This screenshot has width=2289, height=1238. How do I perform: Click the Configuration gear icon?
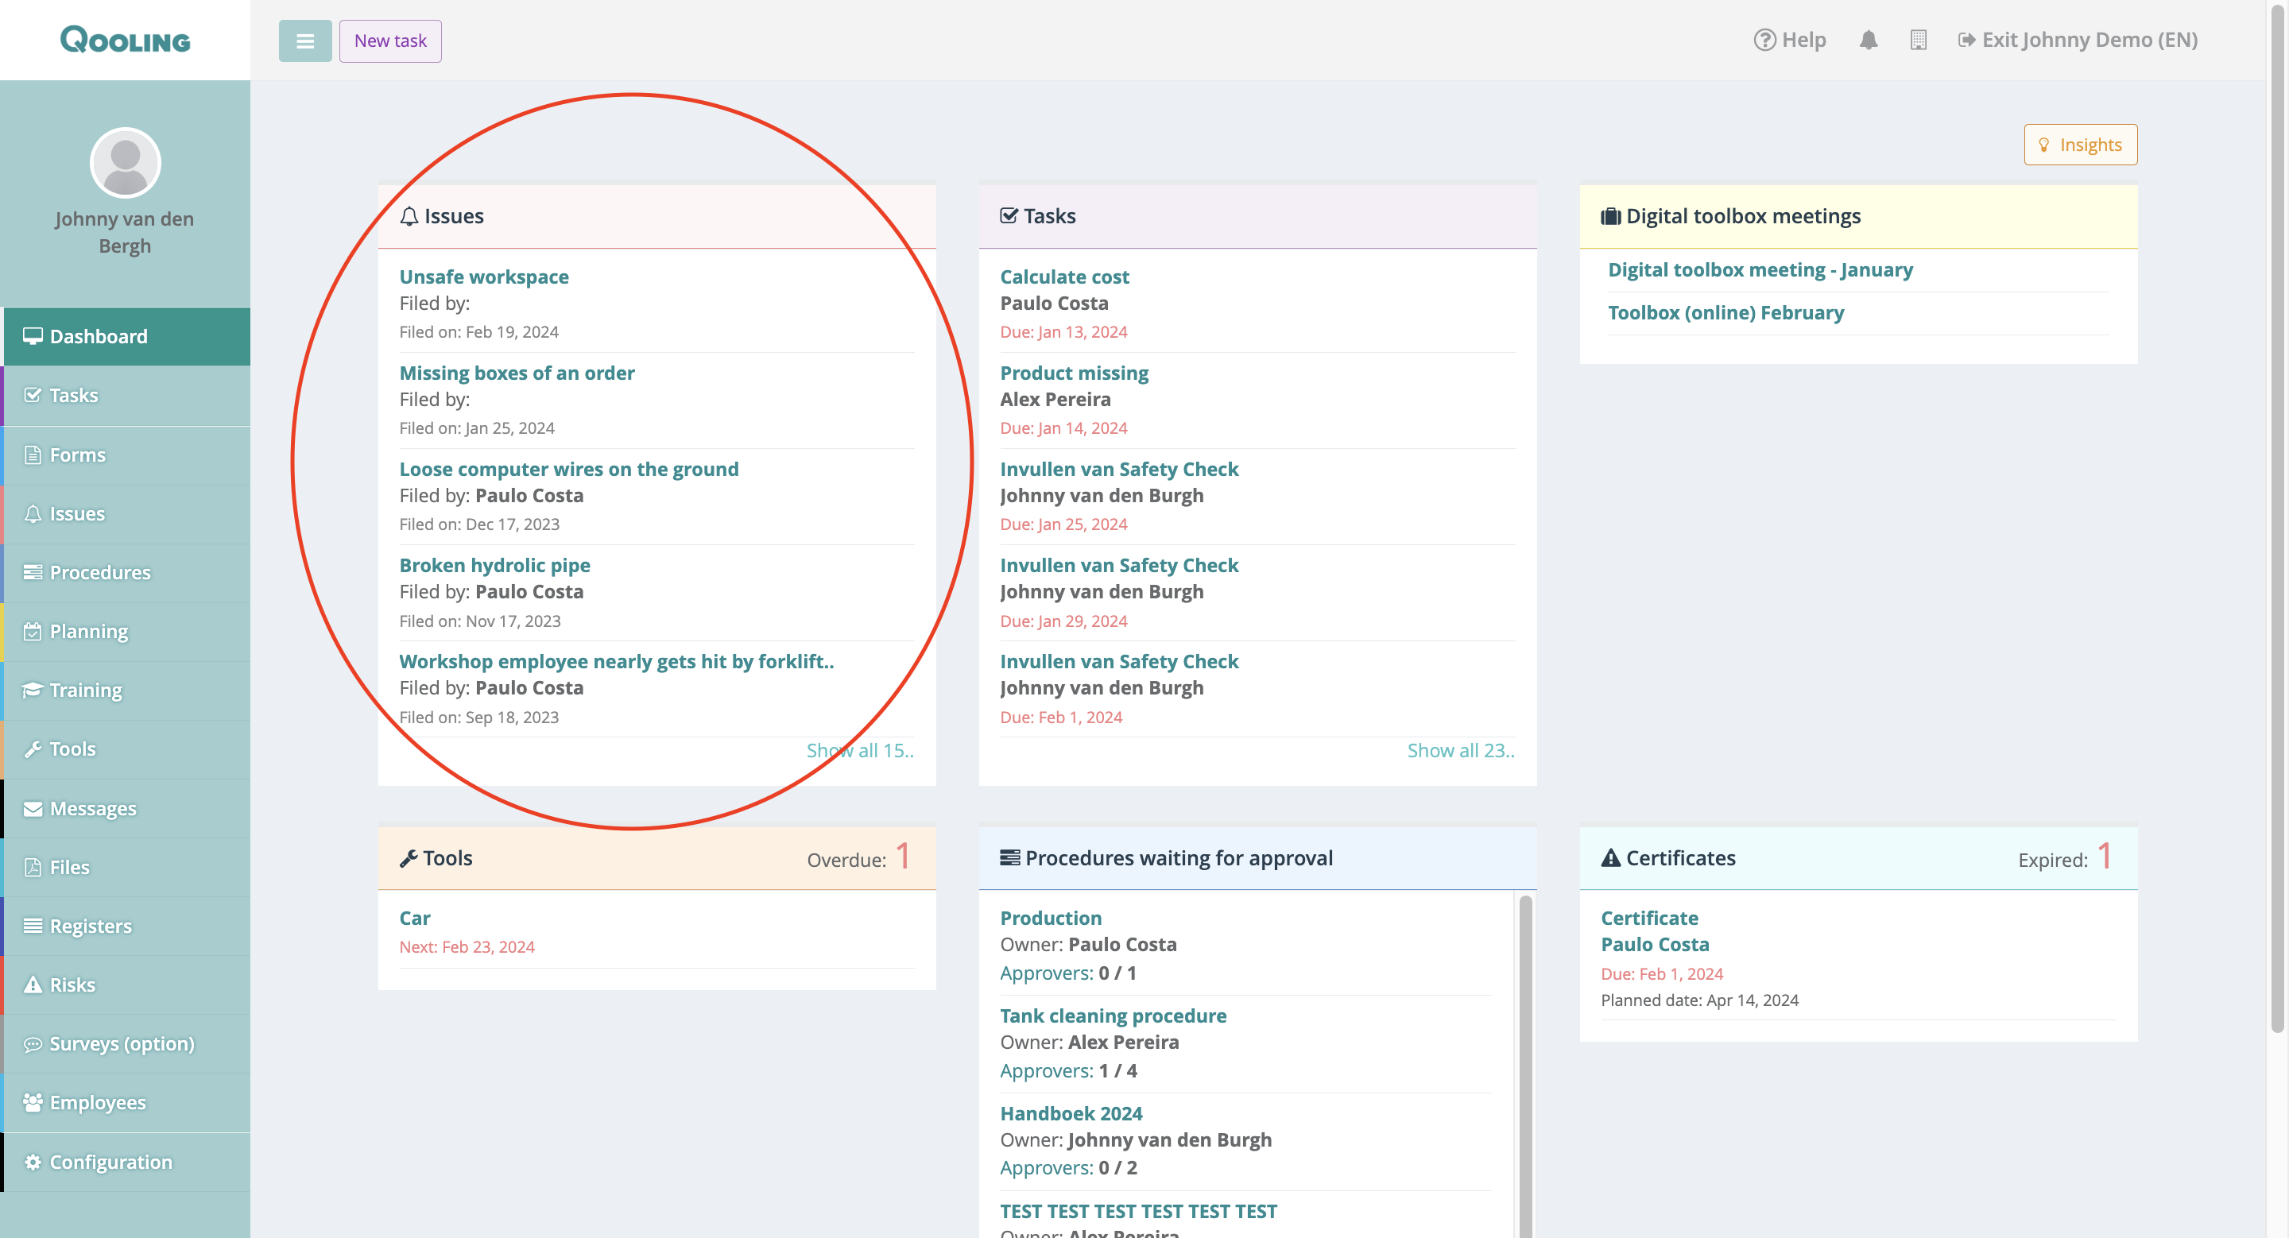pos(33,1162)
